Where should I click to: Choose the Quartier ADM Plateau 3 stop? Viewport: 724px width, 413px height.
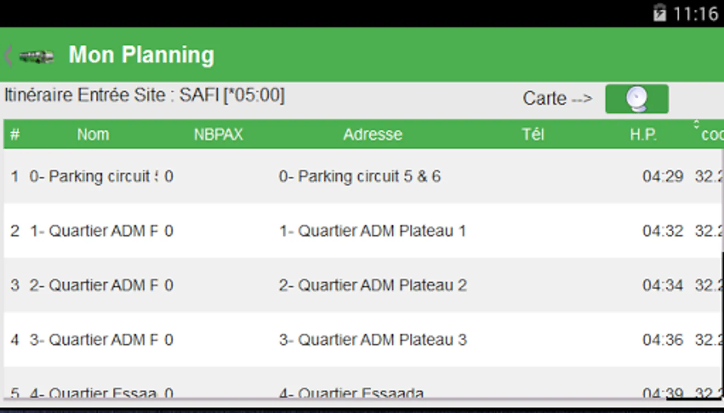[x=373, y=340]
